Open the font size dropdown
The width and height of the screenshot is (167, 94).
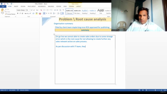[x=30, y=10]
